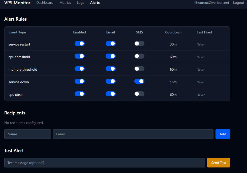Turn off email for memory threshold
This screenshot has height=173, width=247.
110,68
